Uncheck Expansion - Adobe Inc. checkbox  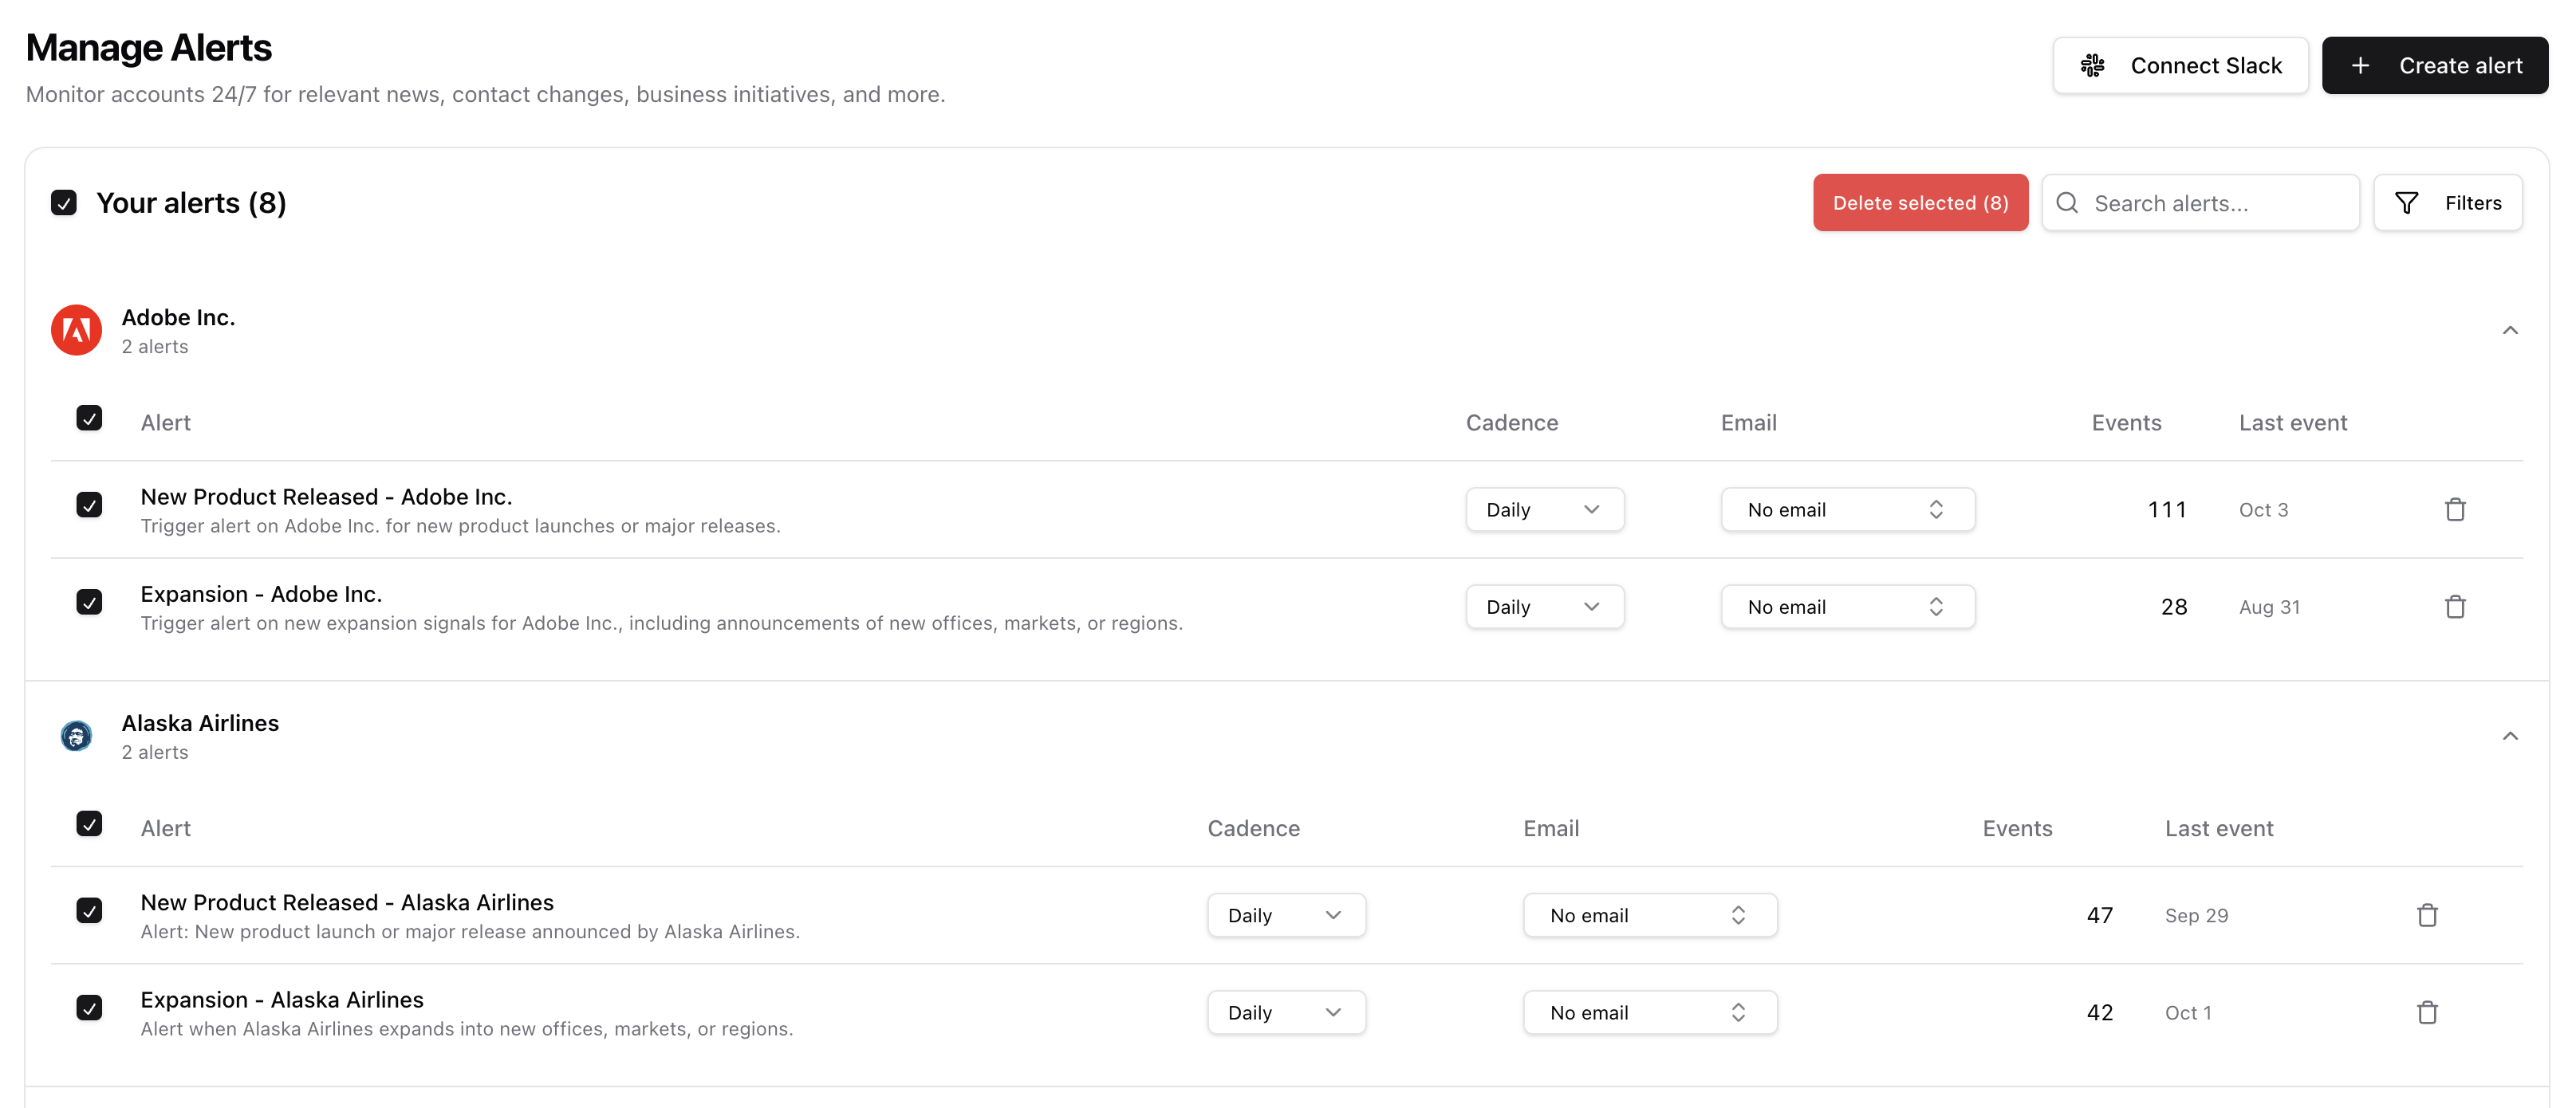click(89, 602)
